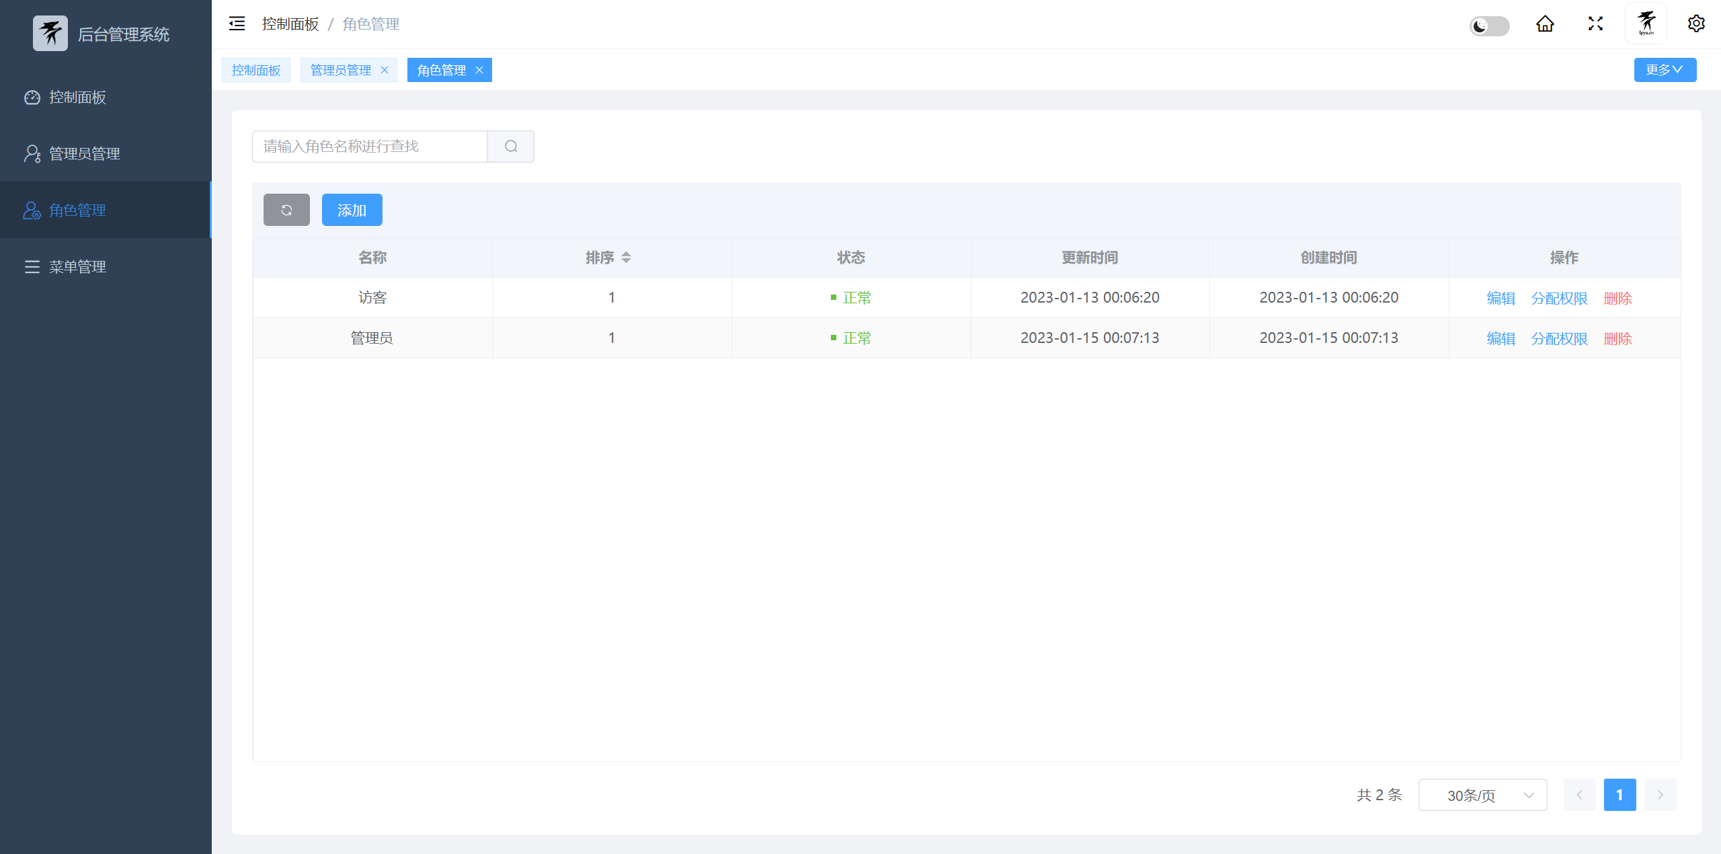Toggle the dark mode switch
Screen dimensions: 1721x854
(x=1489, y=26)
